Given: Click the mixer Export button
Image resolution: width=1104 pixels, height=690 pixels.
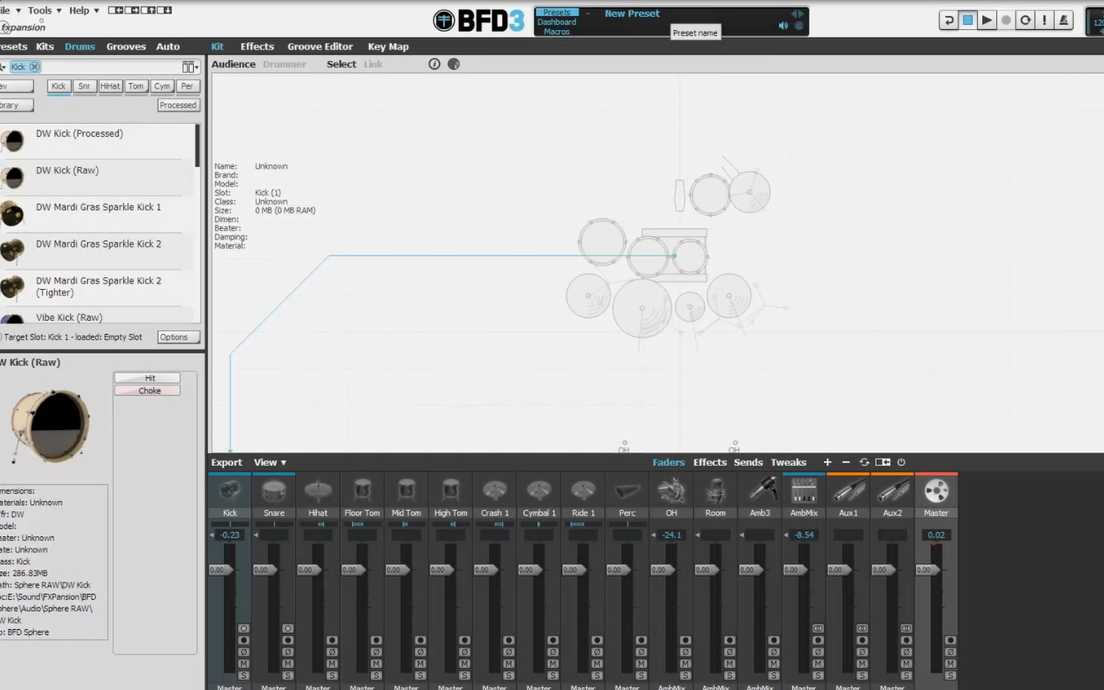Looking at the screenshot, I should pyautogui.click(x=226, y=462).
